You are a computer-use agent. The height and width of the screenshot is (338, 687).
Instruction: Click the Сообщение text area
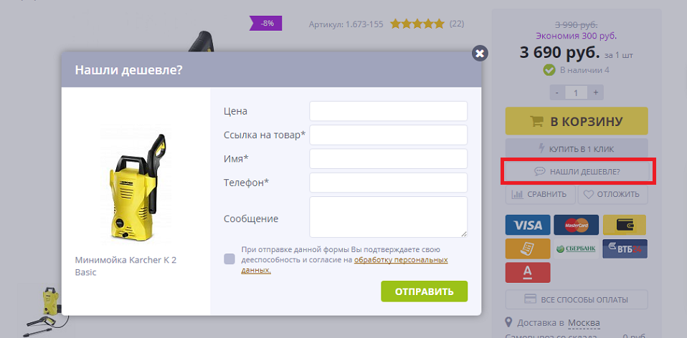tap(388, 217)
